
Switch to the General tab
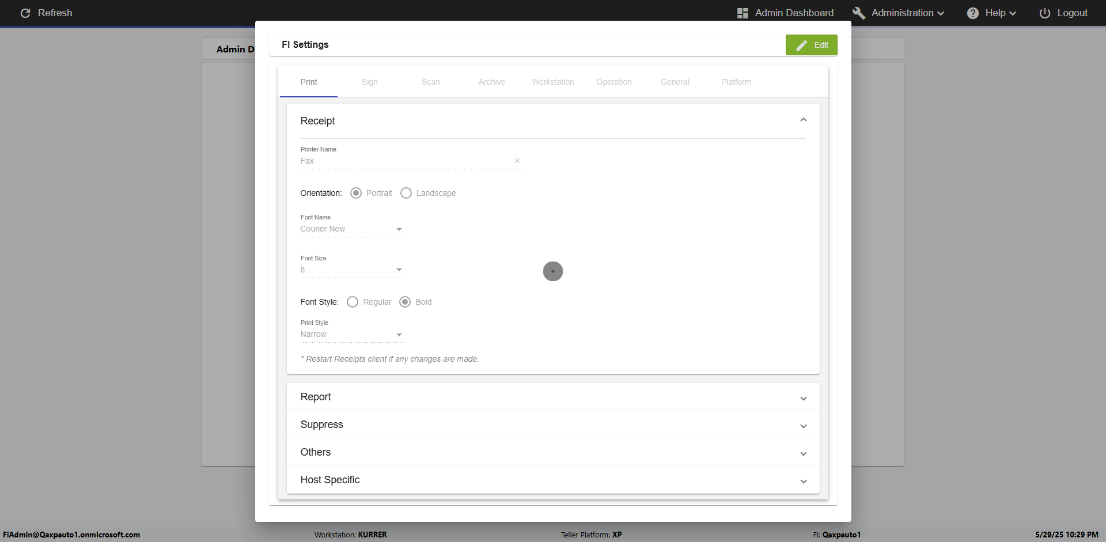pyautogui.click(x=675, y=82)
